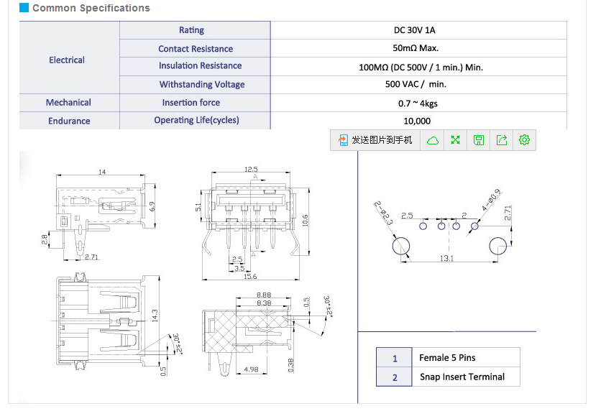This screenshot has height=419, width=601.
Task: Click the "10,000" operating life value
Action: click(417, 121)
